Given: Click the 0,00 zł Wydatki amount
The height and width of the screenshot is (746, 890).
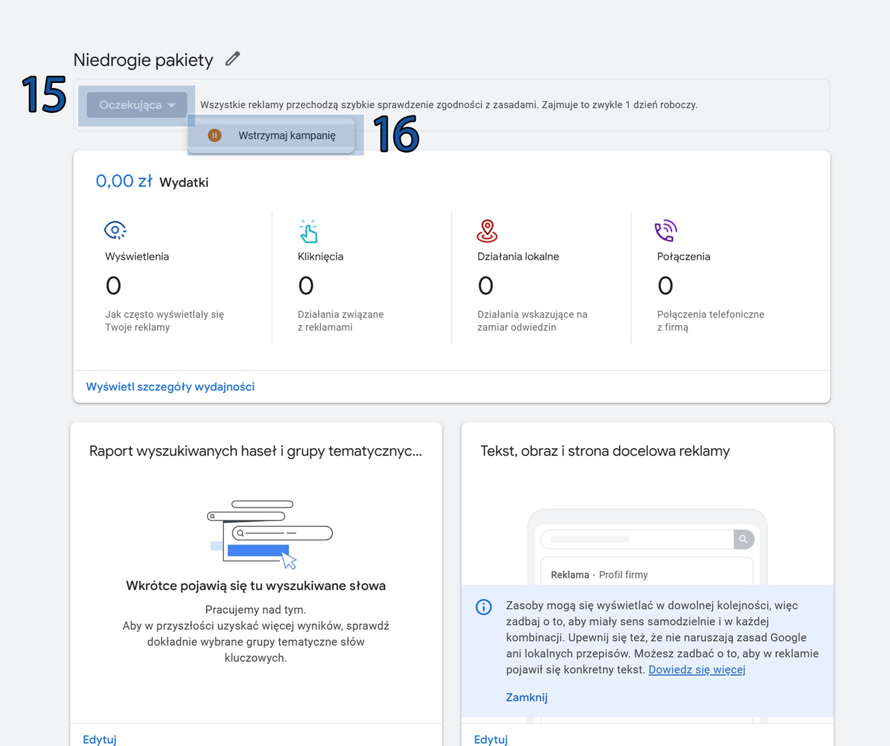Looking at the screenshot, I should click(x=123, y=181).
